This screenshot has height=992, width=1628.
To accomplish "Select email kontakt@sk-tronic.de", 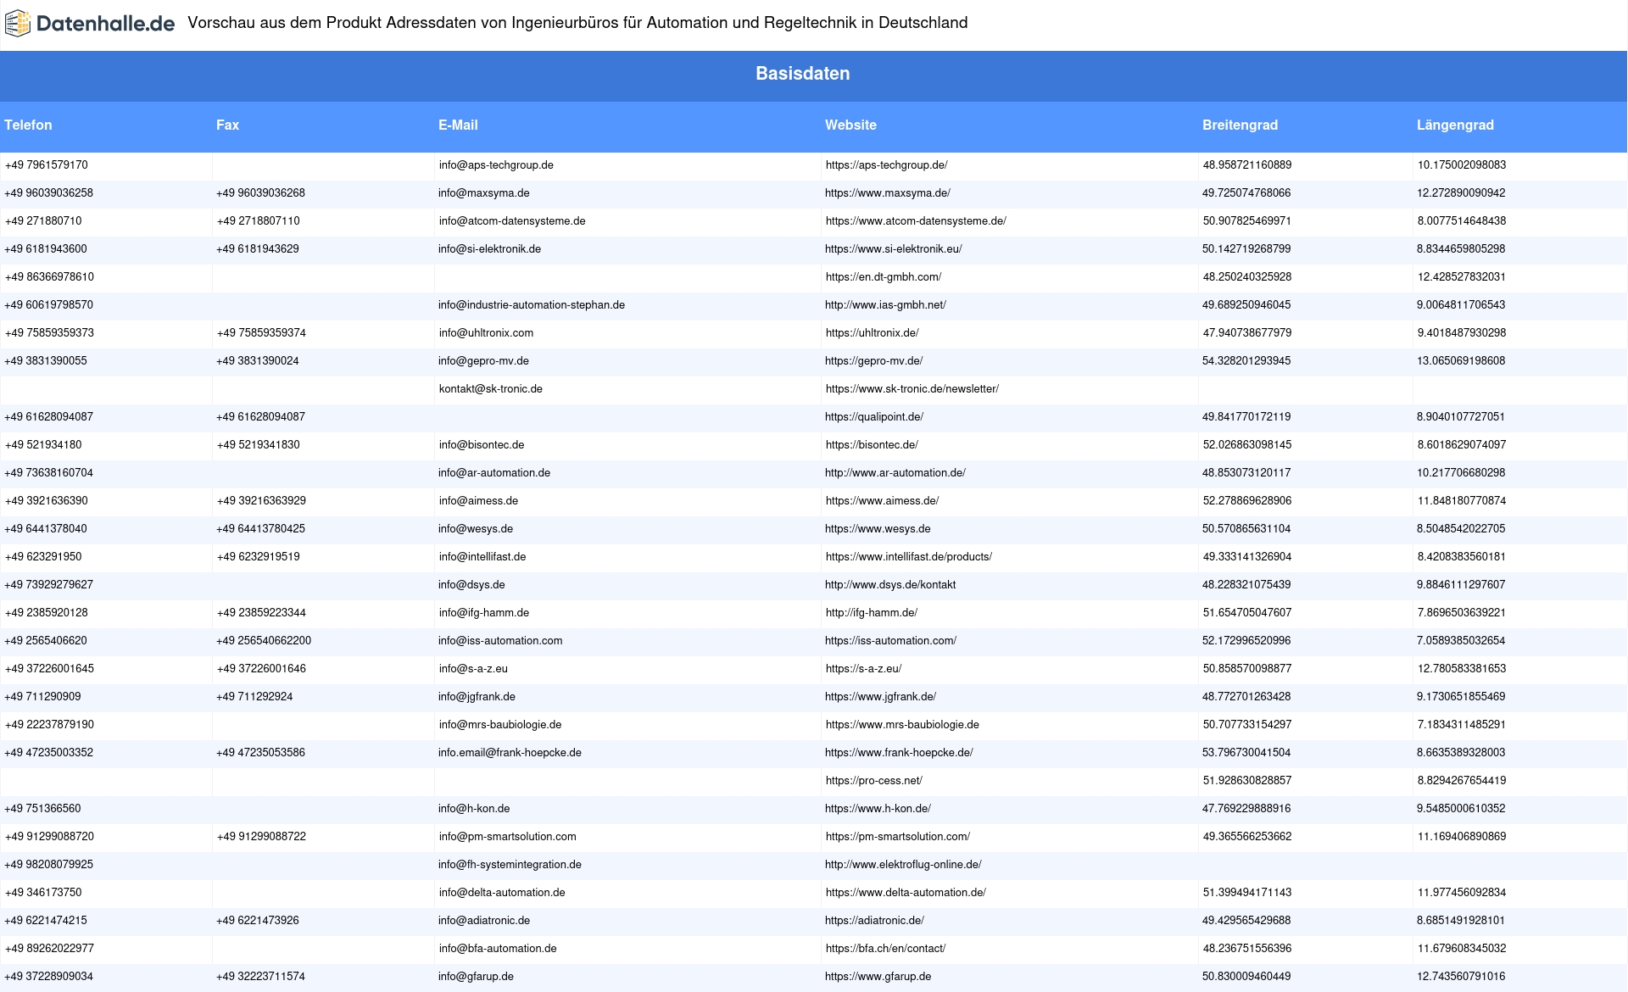I will pyautogui.click(x=491, y=389).
